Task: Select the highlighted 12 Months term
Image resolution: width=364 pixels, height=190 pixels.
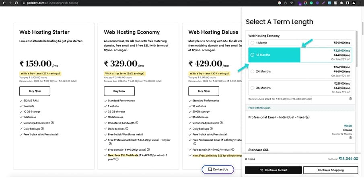Action: 252,55
